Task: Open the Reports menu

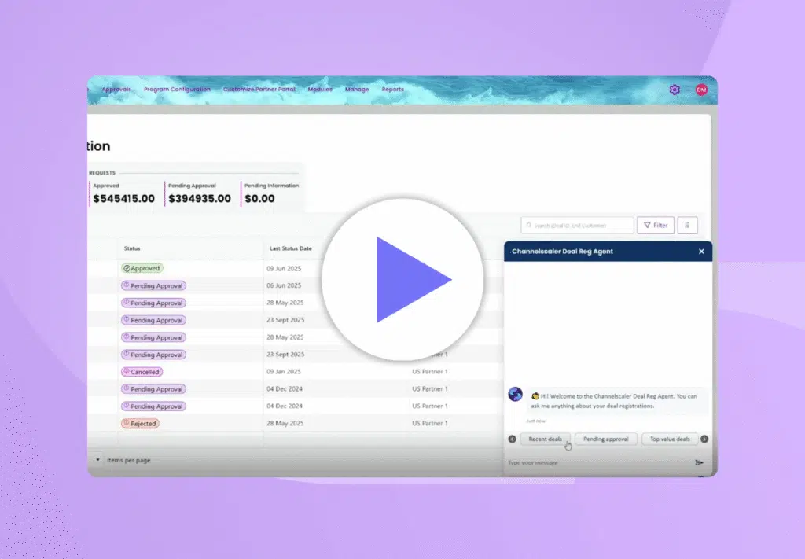Action: [x=393, y=90]
